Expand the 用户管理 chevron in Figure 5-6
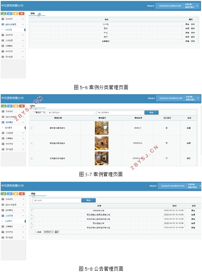The width and height of the screenshot is (202, 272). 23,57
